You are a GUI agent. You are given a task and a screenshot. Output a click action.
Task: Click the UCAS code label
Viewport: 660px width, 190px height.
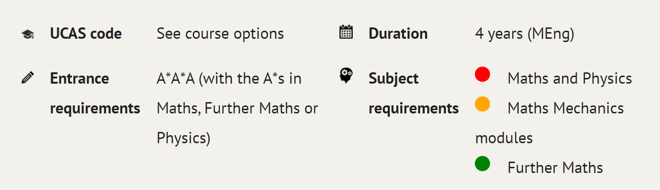(x=86, y=34)
